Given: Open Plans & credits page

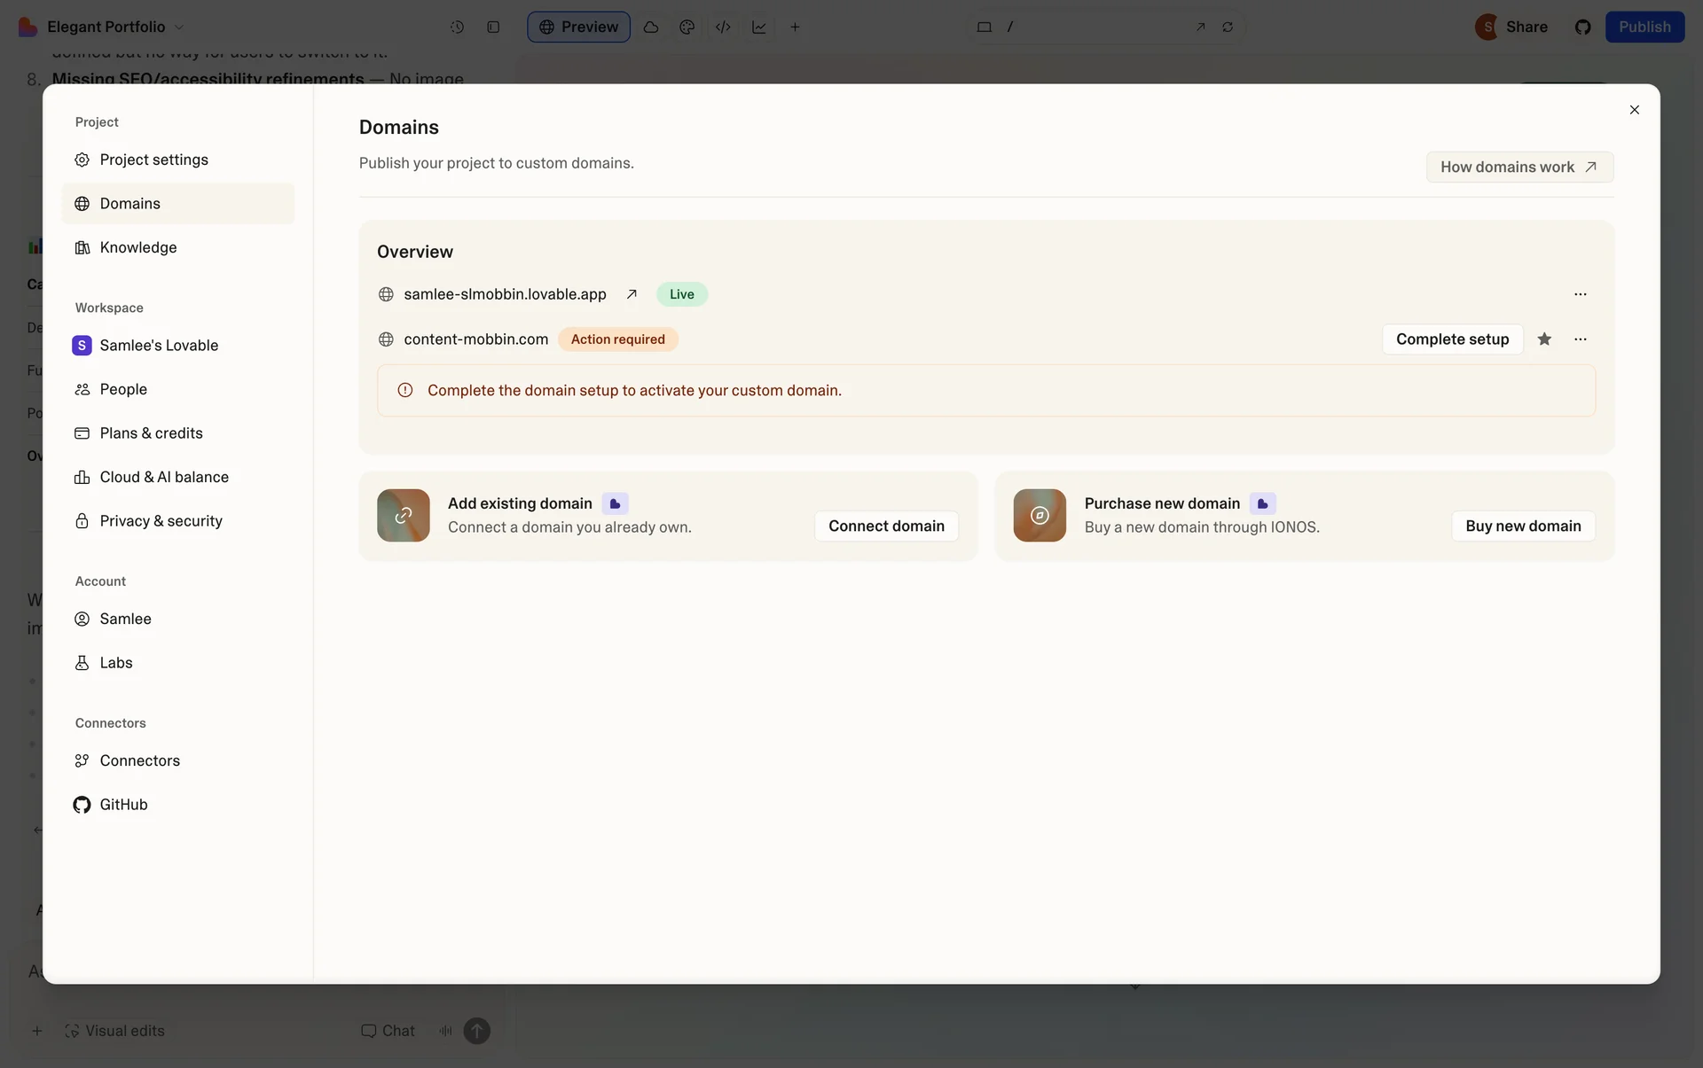Looking at the screenshot, I should click(151, 433).
